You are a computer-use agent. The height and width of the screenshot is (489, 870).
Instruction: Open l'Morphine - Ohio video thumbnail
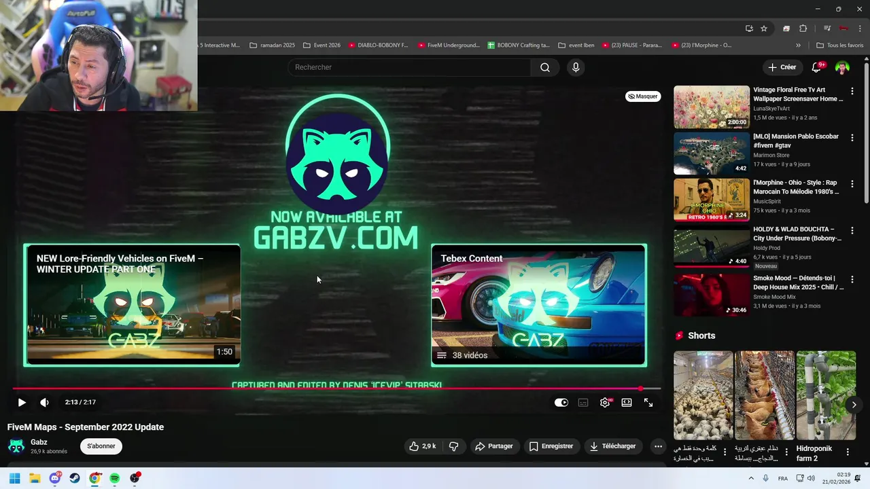[x=712, y=200]
